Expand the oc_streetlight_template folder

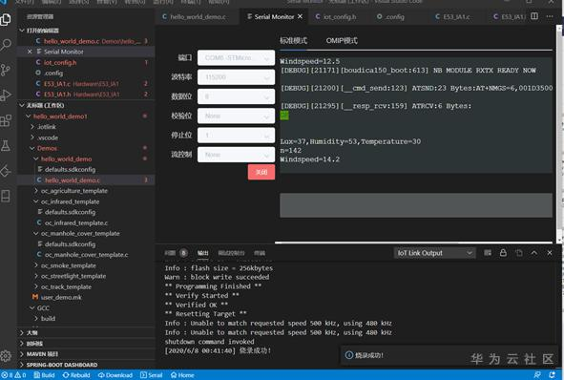pyautogui.click(x=86, y=276)
